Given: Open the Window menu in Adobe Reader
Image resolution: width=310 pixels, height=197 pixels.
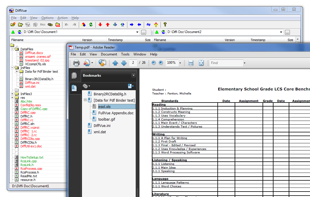Looking at the screenshot, I should [x=140, y=54].
